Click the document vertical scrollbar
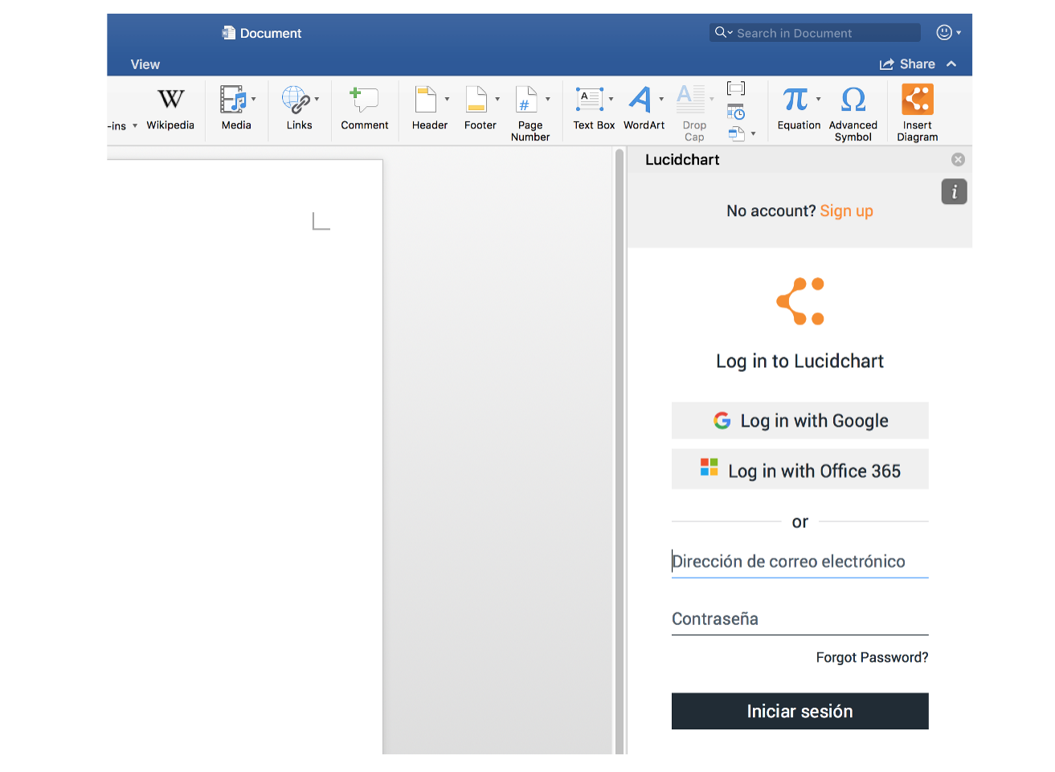Screen dimensions: 1055x772 coord(620,450)
